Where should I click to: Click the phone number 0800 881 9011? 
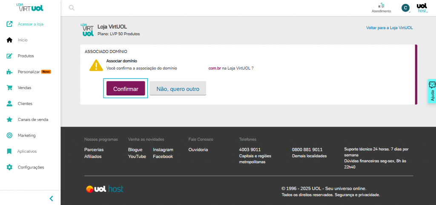[x=307, y=149]
